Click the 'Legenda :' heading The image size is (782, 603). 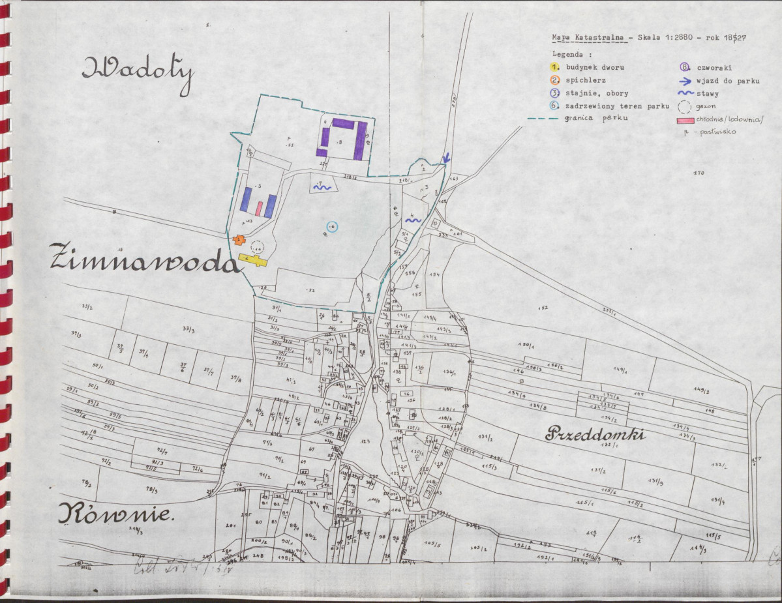[572, 54]
